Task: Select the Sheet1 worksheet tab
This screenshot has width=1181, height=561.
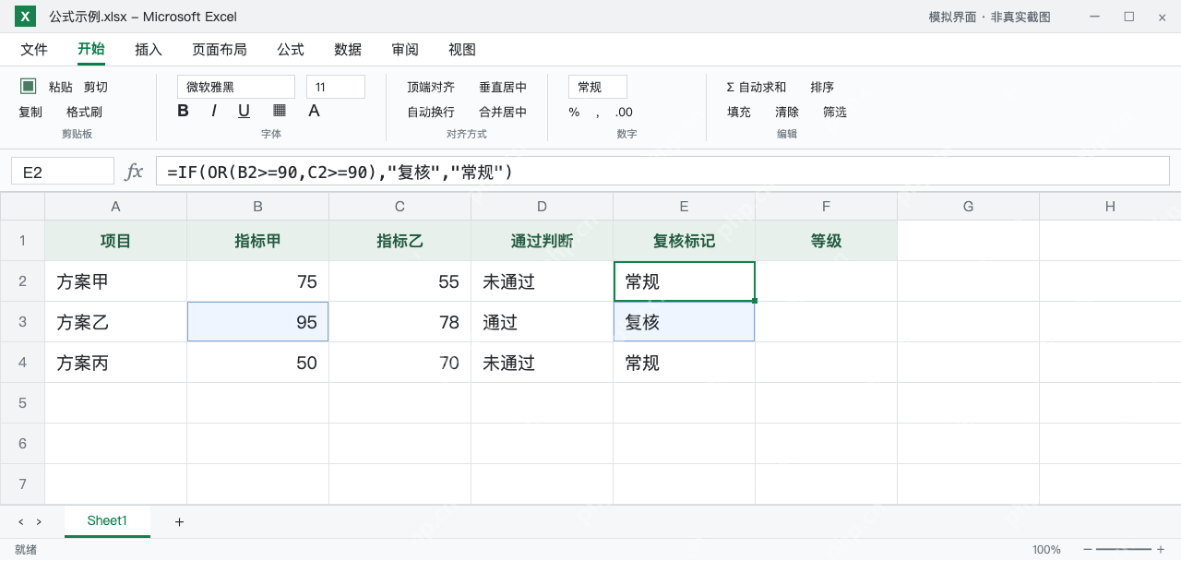Action: click(x=107, y=521)
